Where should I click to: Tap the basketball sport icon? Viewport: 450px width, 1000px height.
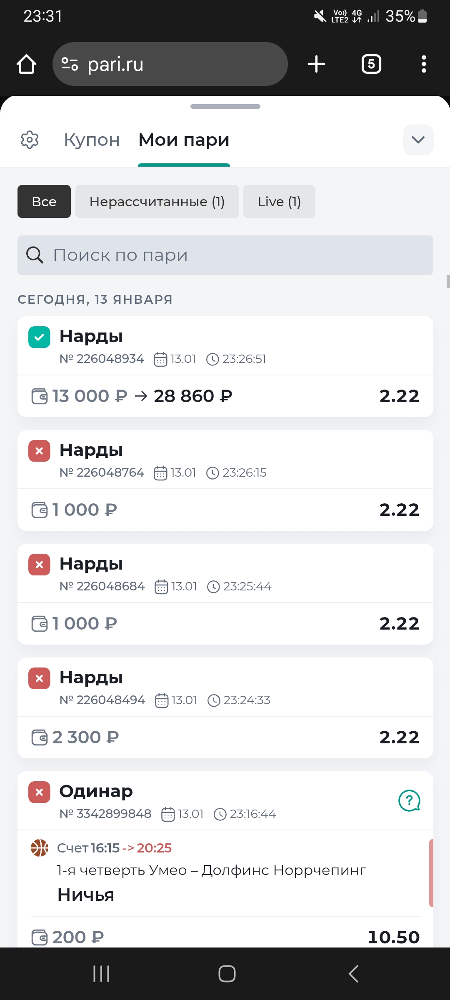[40, 848]
